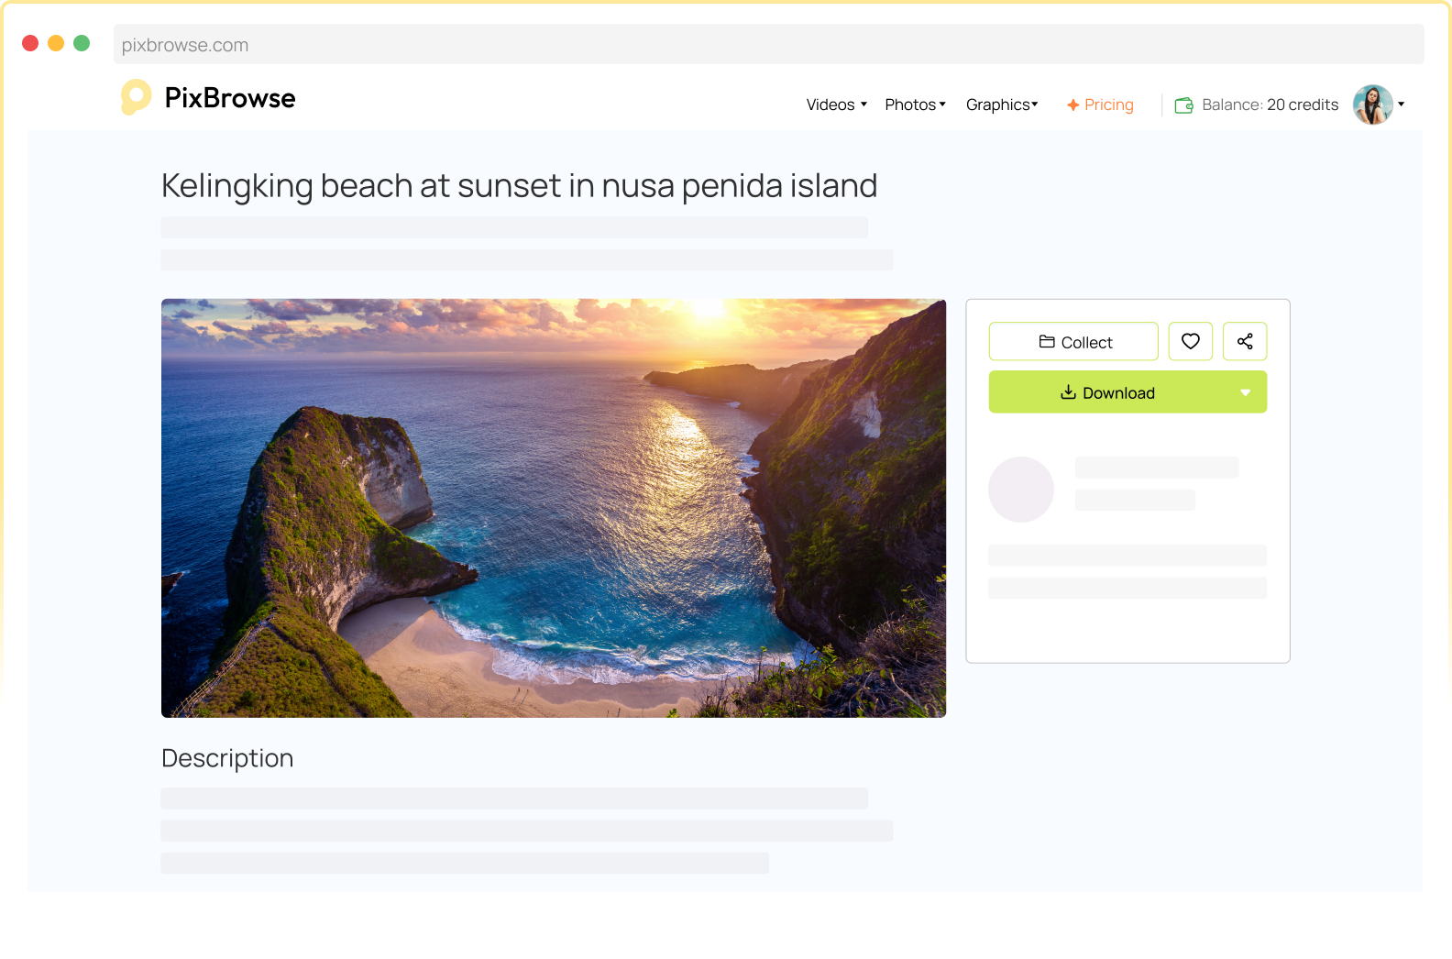The width and height of the screenshot is (1452, 959).
Task: Click the user profile avatar
Action: (1372, 105)
